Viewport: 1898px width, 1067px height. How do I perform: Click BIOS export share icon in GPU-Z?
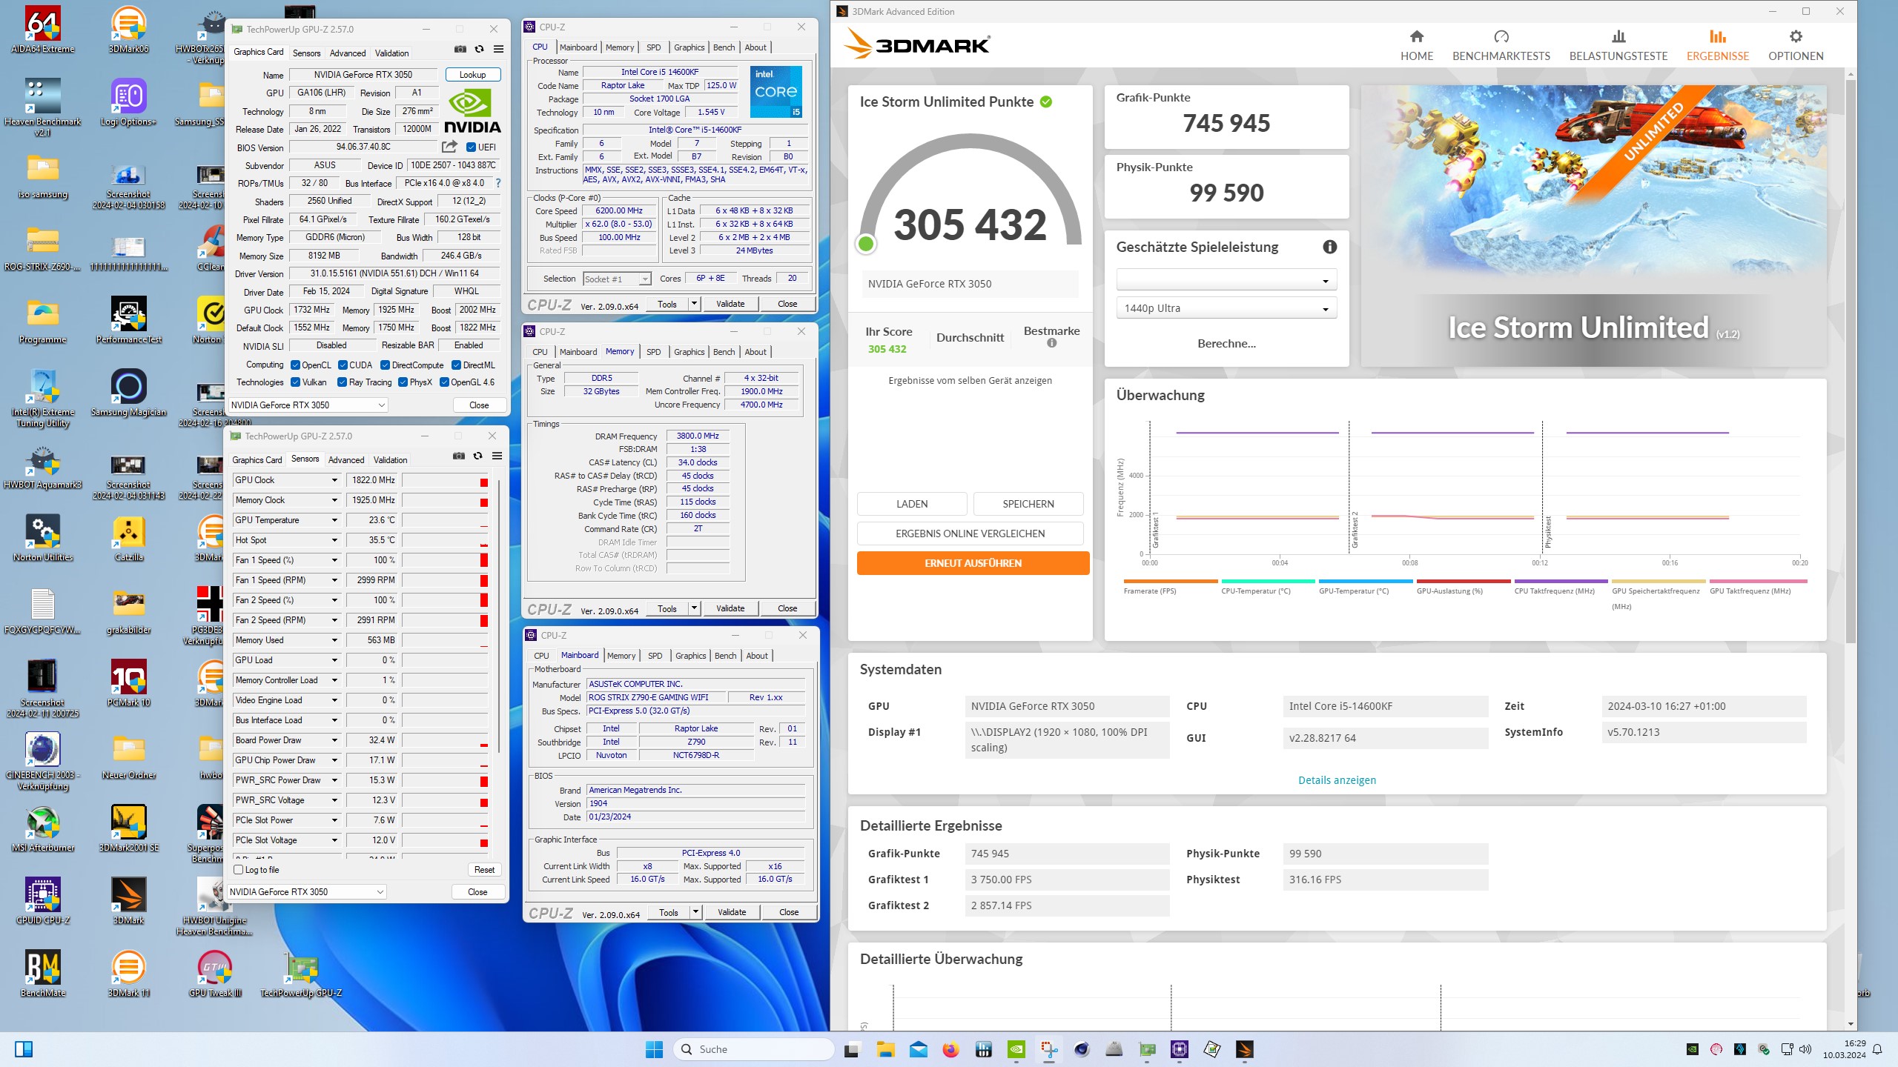(449, 147)
